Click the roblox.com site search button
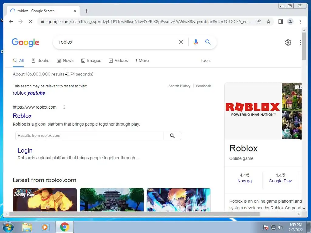311x233 pixels. tap(172, 136)
